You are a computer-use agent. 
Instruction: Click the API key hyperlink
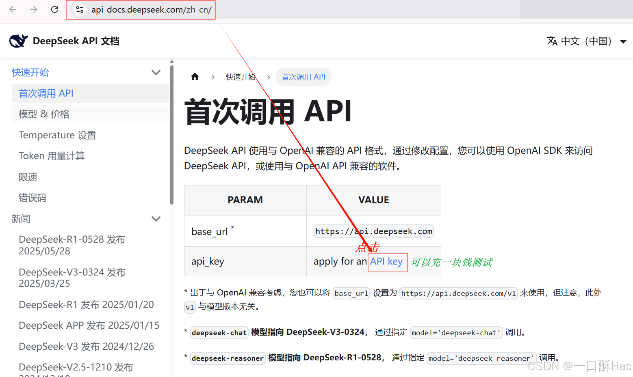click(x=386, y=261)
